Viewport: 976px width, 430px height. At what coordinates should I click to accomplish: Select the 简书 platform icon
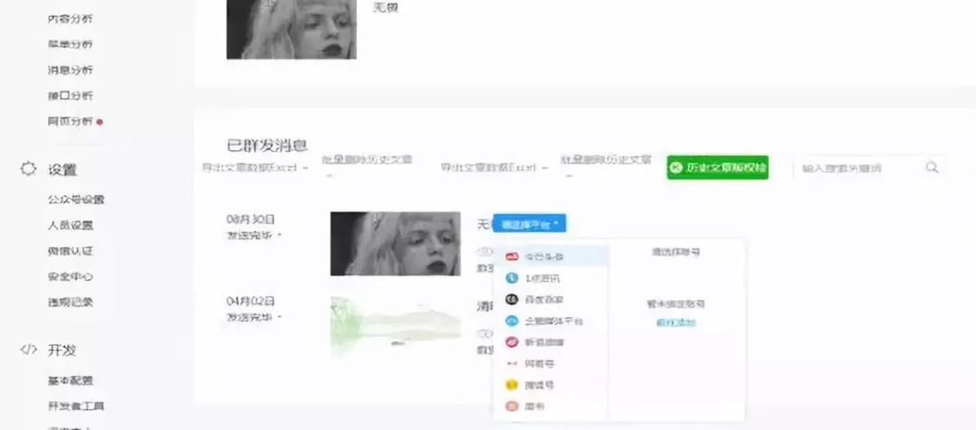pos(512,407)
